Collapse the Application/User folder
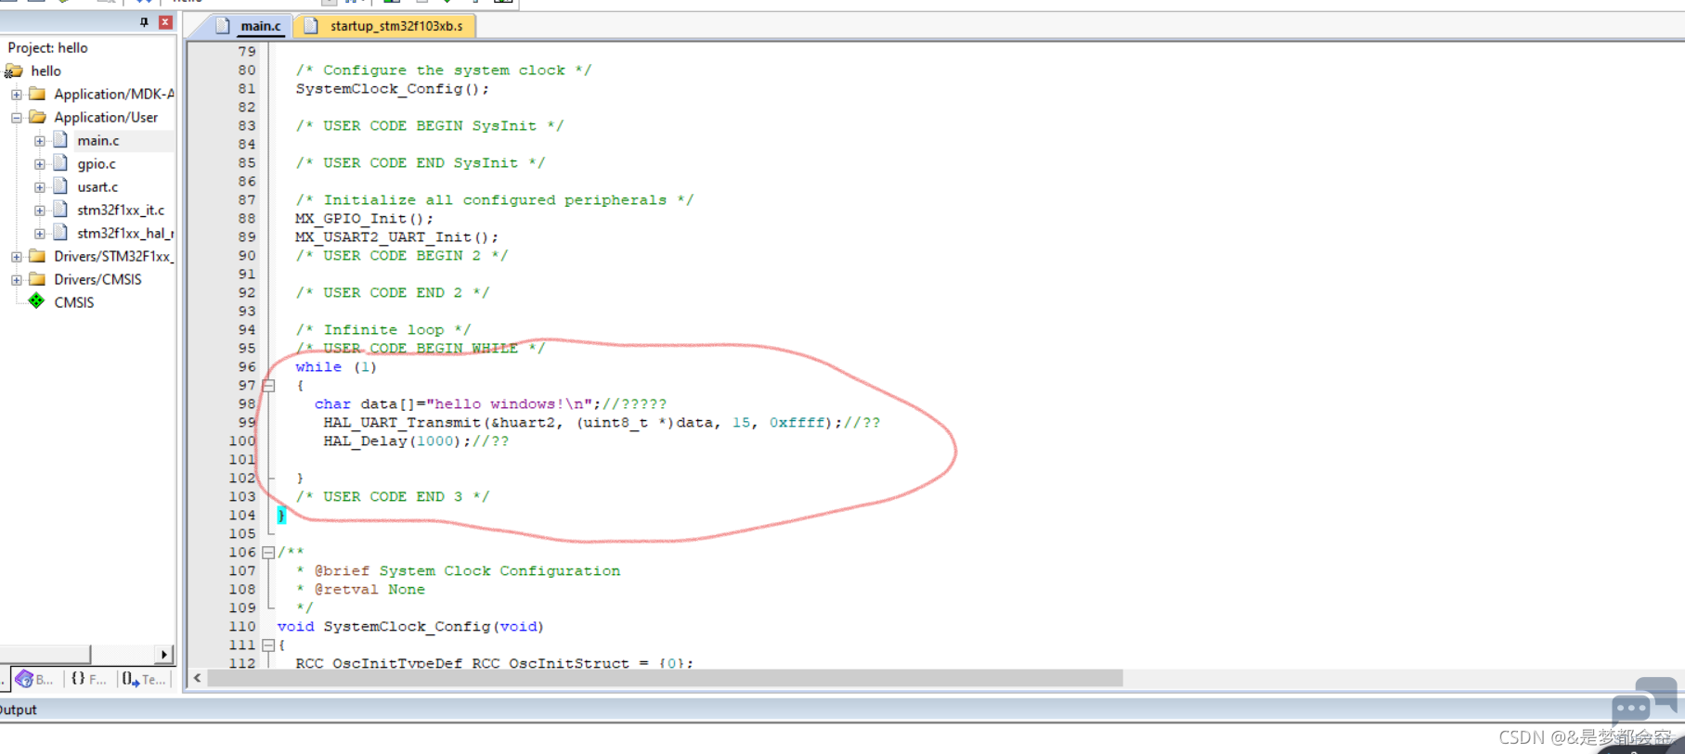This screenshot has height=754, width=1685. coord(17,118)
